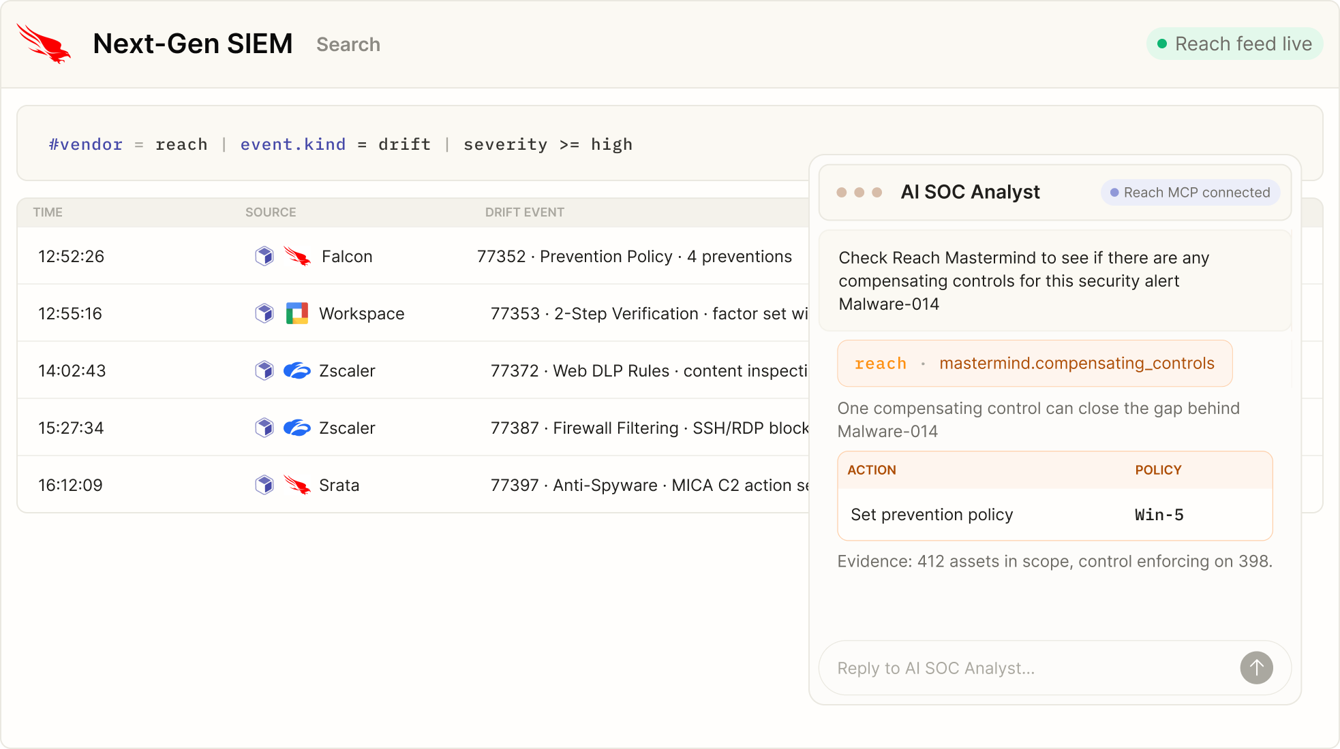
Task: Click the Reach feed live status badge
Action: tap(1234, 44)
